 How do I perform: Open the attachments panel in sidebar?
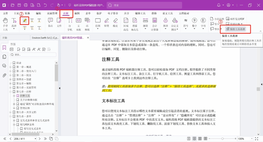4,75
